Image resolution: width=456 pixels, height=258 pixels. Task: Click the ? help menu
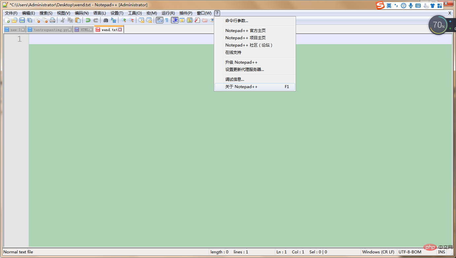pos(217,13)
